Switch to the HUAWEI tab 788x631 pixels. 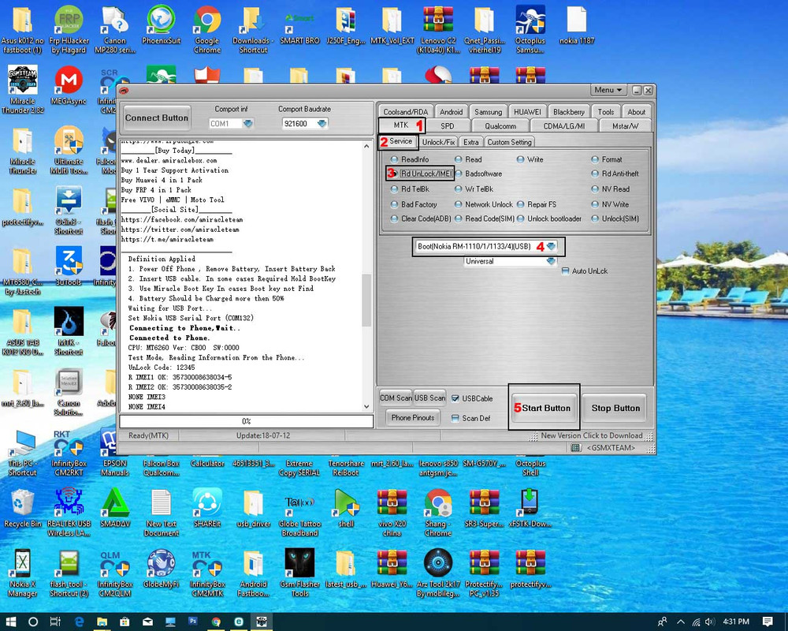coord(527,112)
